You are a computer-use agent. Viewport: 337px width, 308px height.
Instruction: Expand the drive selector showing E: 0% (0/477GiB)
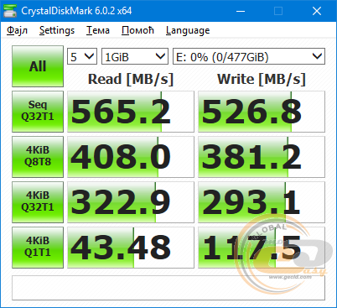(x=249, y=56)
